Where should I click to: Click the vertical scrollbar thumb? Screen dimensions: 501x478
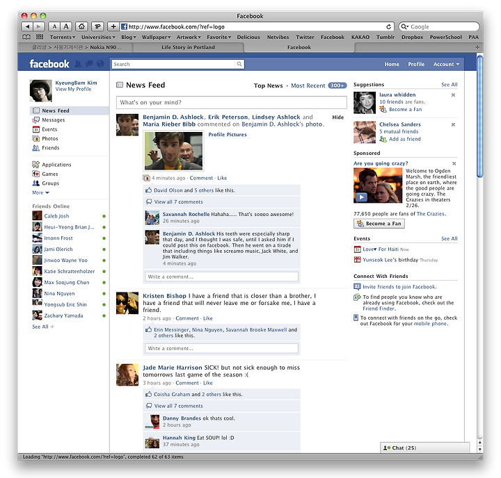coord(479,117)
